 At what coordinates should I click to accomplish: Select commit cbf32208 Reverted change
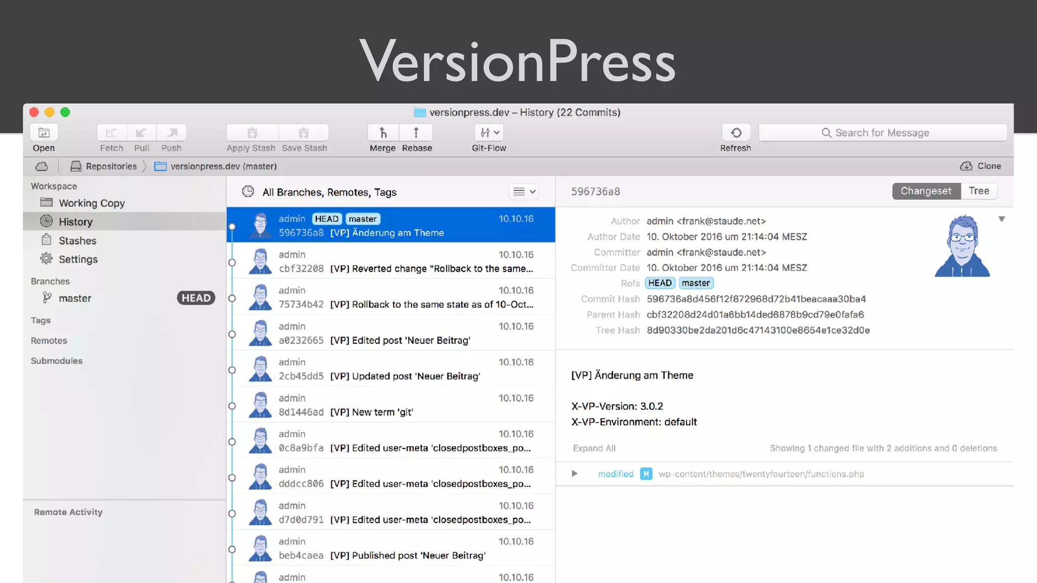[391, 261]
